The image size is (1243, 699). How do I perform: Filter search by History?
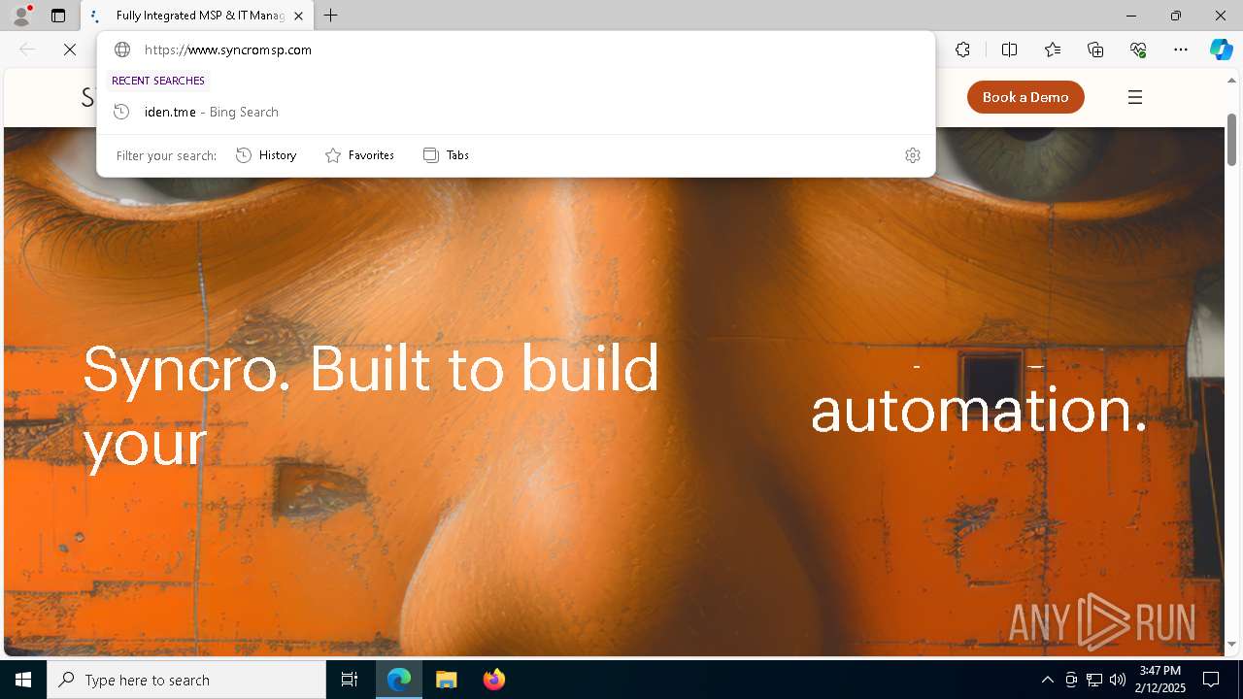point(266,155)
